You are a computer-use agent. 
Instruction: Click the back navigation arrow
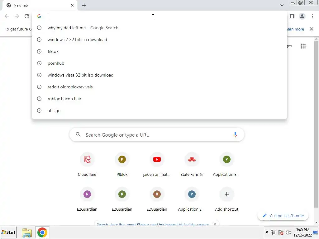coord(7,16)
